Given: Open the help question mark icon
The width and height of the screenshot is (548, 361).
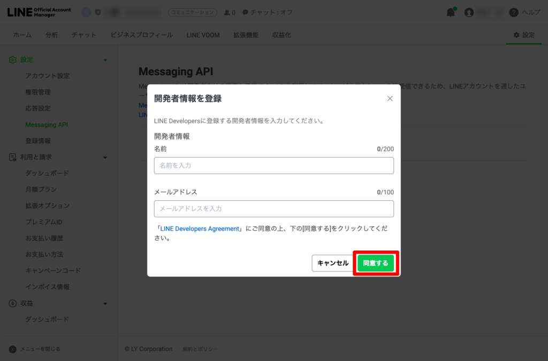Looking at the screenshot, I should 514,12.
